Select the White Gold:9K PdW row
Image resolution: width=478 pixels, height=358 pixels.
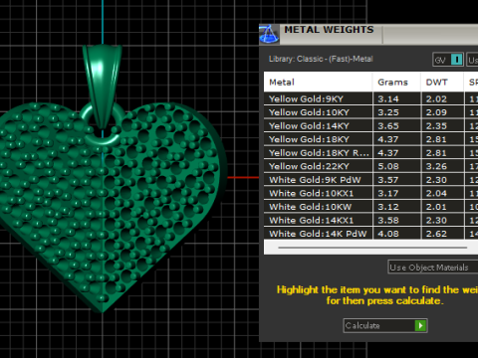pos(370,180)
